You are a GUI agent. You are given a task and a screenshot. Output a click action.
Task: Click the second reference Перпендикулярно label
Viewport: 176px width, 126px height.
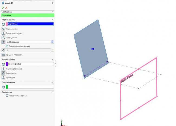[14, 69]
